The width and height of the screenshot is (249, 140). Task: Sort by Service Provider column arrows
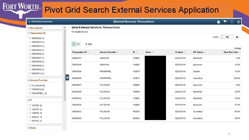[118, 52]
